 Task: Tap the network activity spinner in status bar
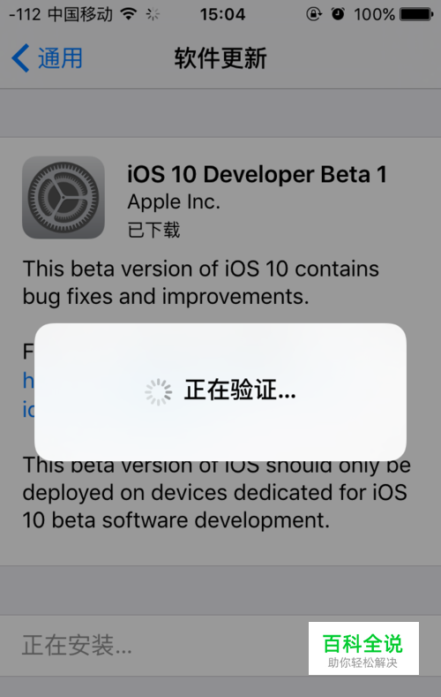pyautogui.click(x=153, y=15)
